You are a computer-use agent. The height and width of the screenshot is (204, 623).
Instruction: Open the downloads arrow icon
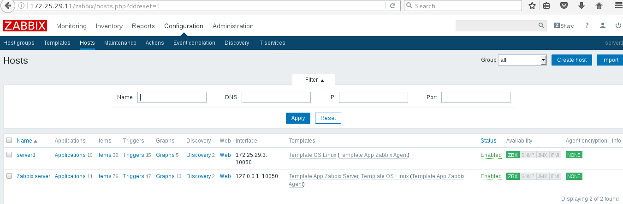(581, 6)
